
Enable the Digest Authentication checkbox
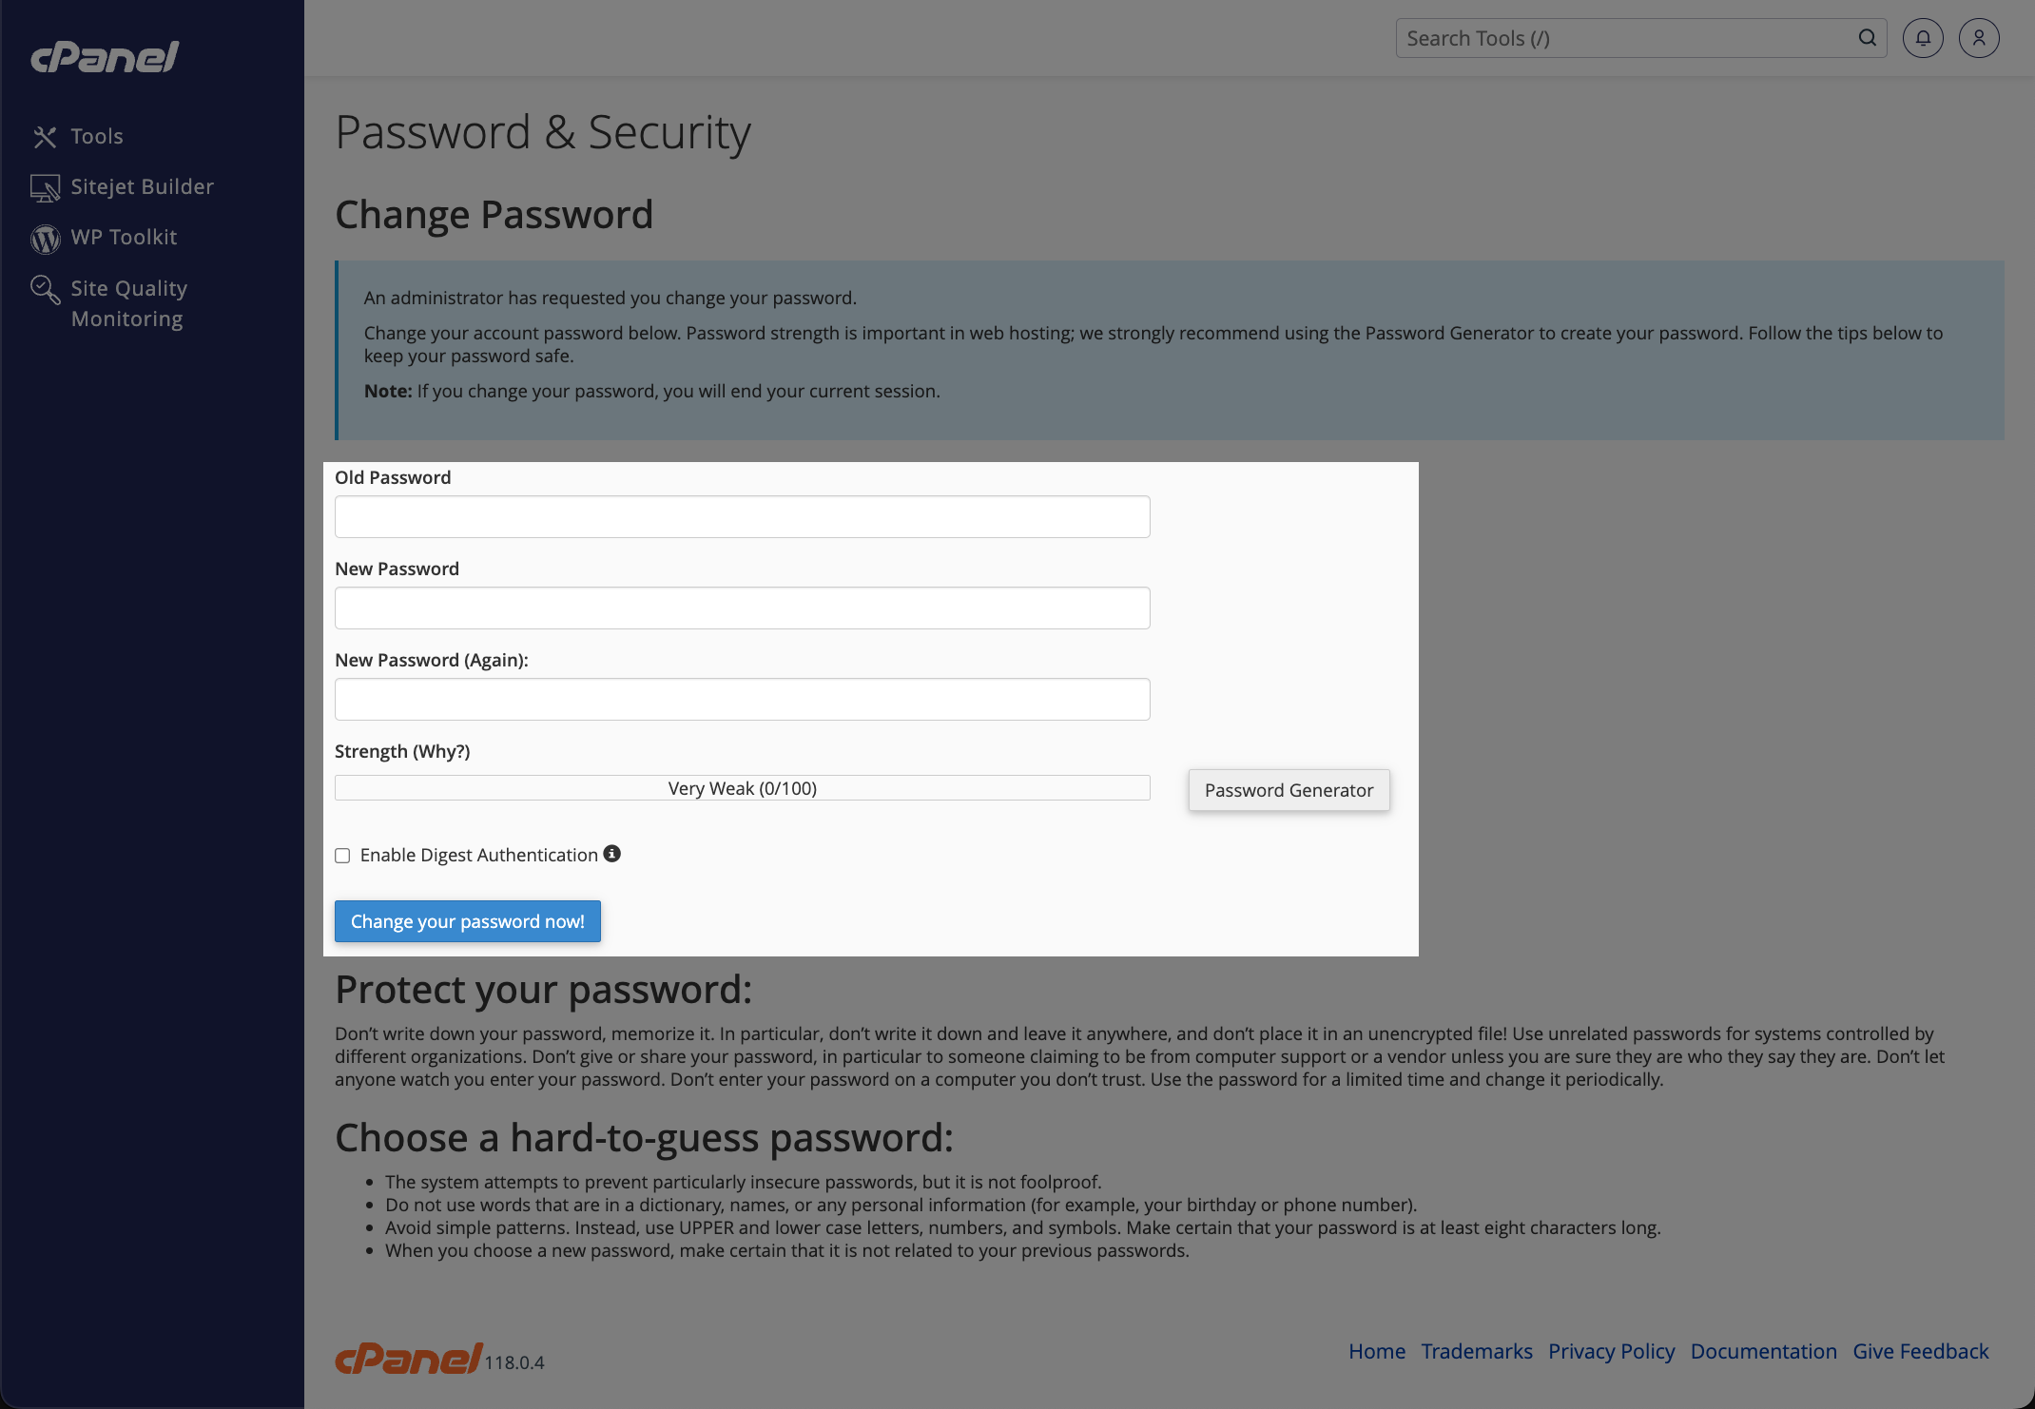[x=342, y=856]
